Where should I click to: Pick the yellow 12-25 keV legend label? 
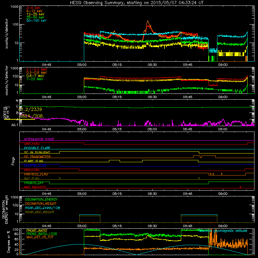(35, 14)
